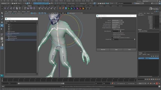Switch to the Rigging shelf tab
The width and height of the screenshot is (161, 90).
click(29, 6)
